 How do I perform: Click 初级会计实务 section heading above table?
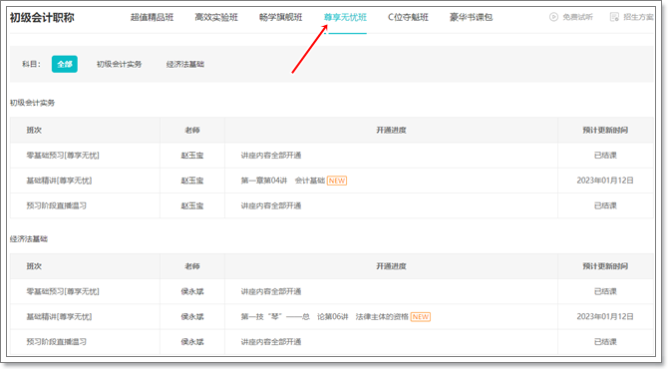coord(32,103)
